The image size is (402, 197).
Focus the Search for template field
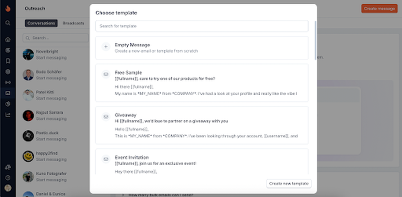(x=202, y=26)
